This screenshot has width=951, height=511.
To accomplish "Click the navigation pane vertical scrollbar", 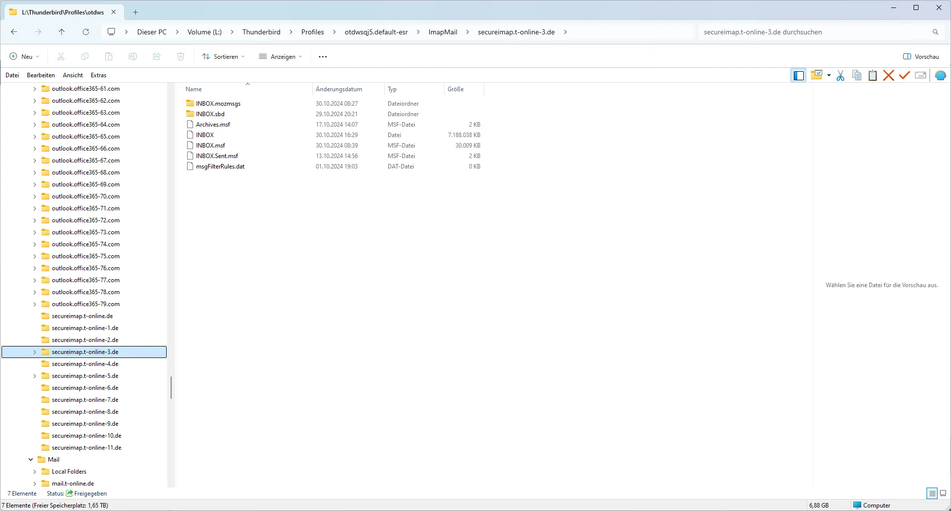I will click(171, 387).
